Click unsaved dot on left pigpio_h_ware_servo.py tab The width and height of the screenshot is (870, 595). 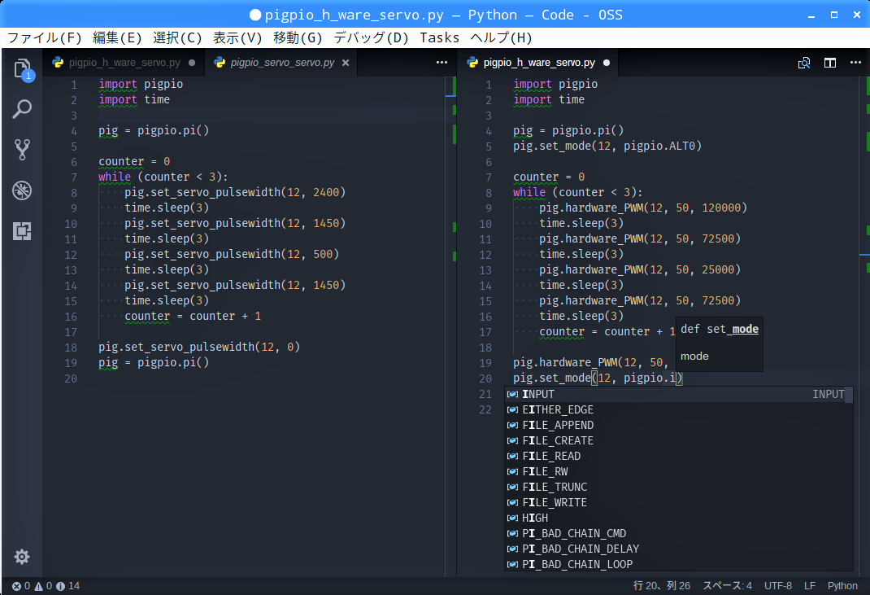click(192, 63)
